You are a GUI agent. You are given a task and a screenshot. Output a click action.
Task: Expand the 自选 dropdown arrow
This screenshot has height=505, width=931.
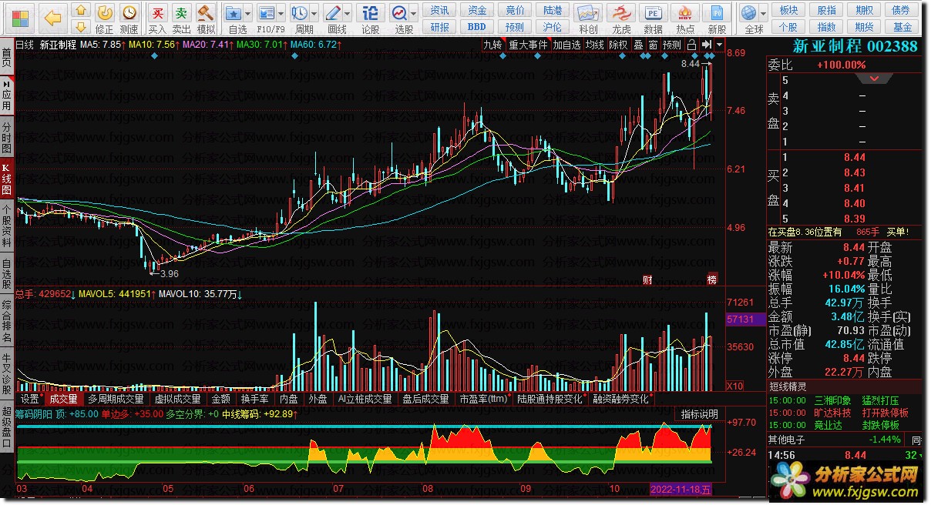(248, 13)
